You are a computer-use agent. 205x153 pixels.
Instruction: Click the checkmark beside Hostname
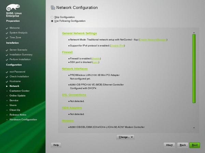(x=7, y=82)
